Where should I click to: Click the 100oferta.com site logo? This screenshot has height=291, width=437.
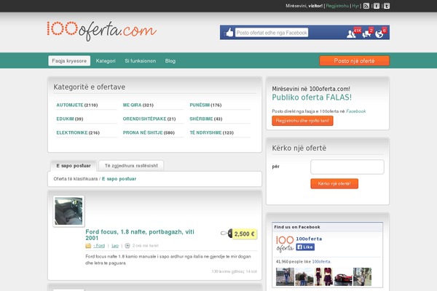(101, 30)
